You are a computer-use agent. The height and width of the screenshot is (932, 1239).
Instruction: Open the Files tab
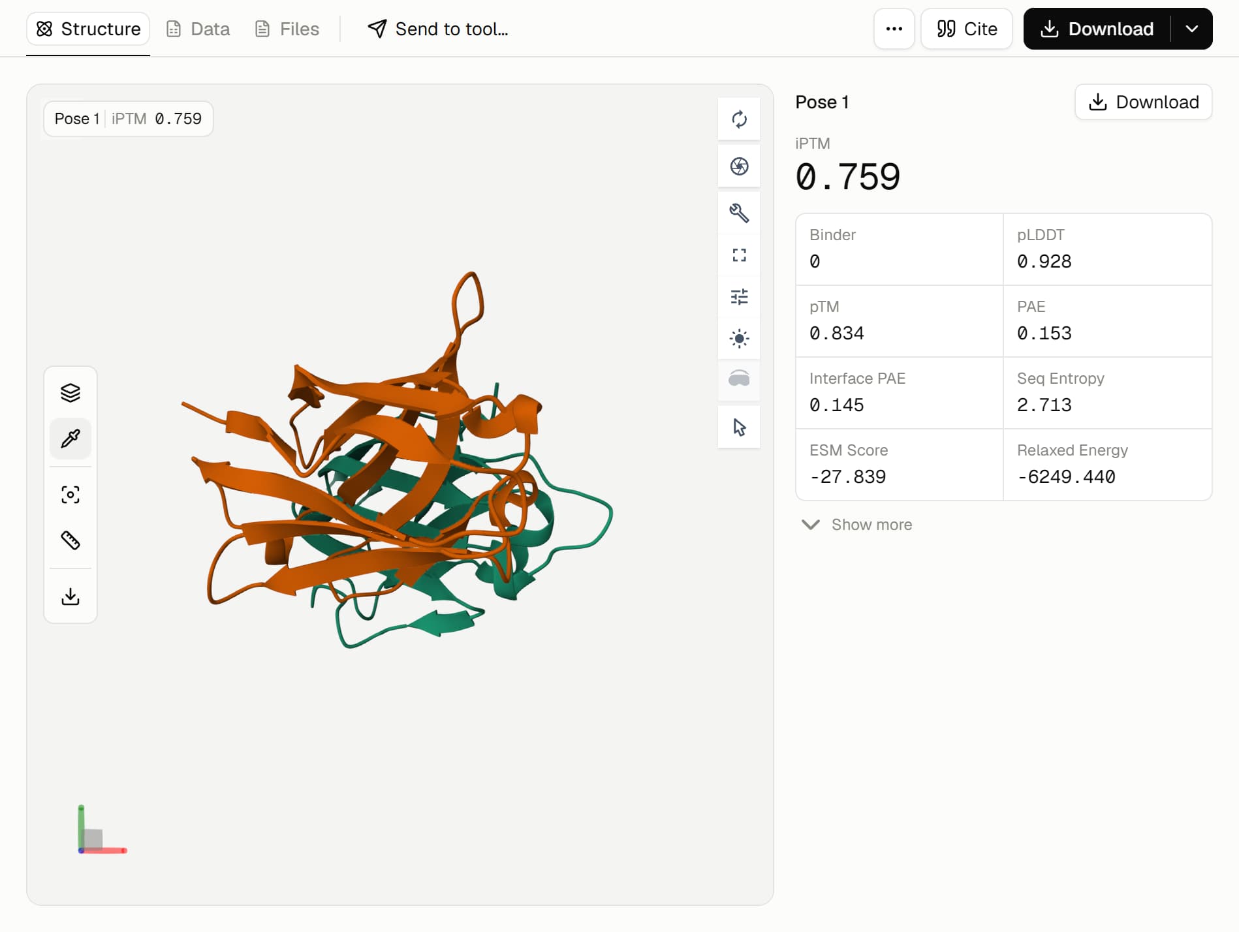click(x=287, y=29)
